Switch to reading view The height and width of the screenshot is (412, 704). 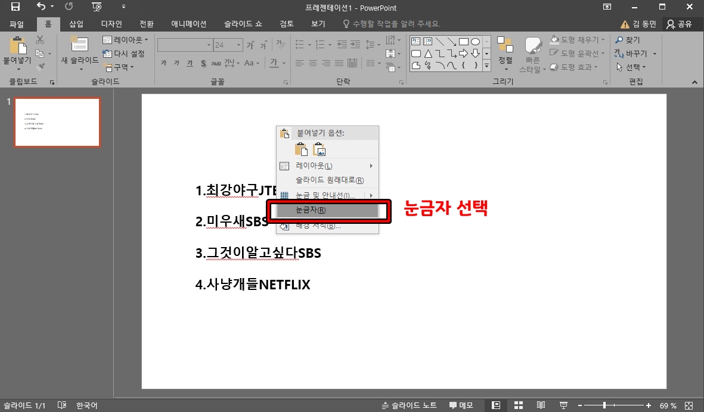tap(541, 405)
